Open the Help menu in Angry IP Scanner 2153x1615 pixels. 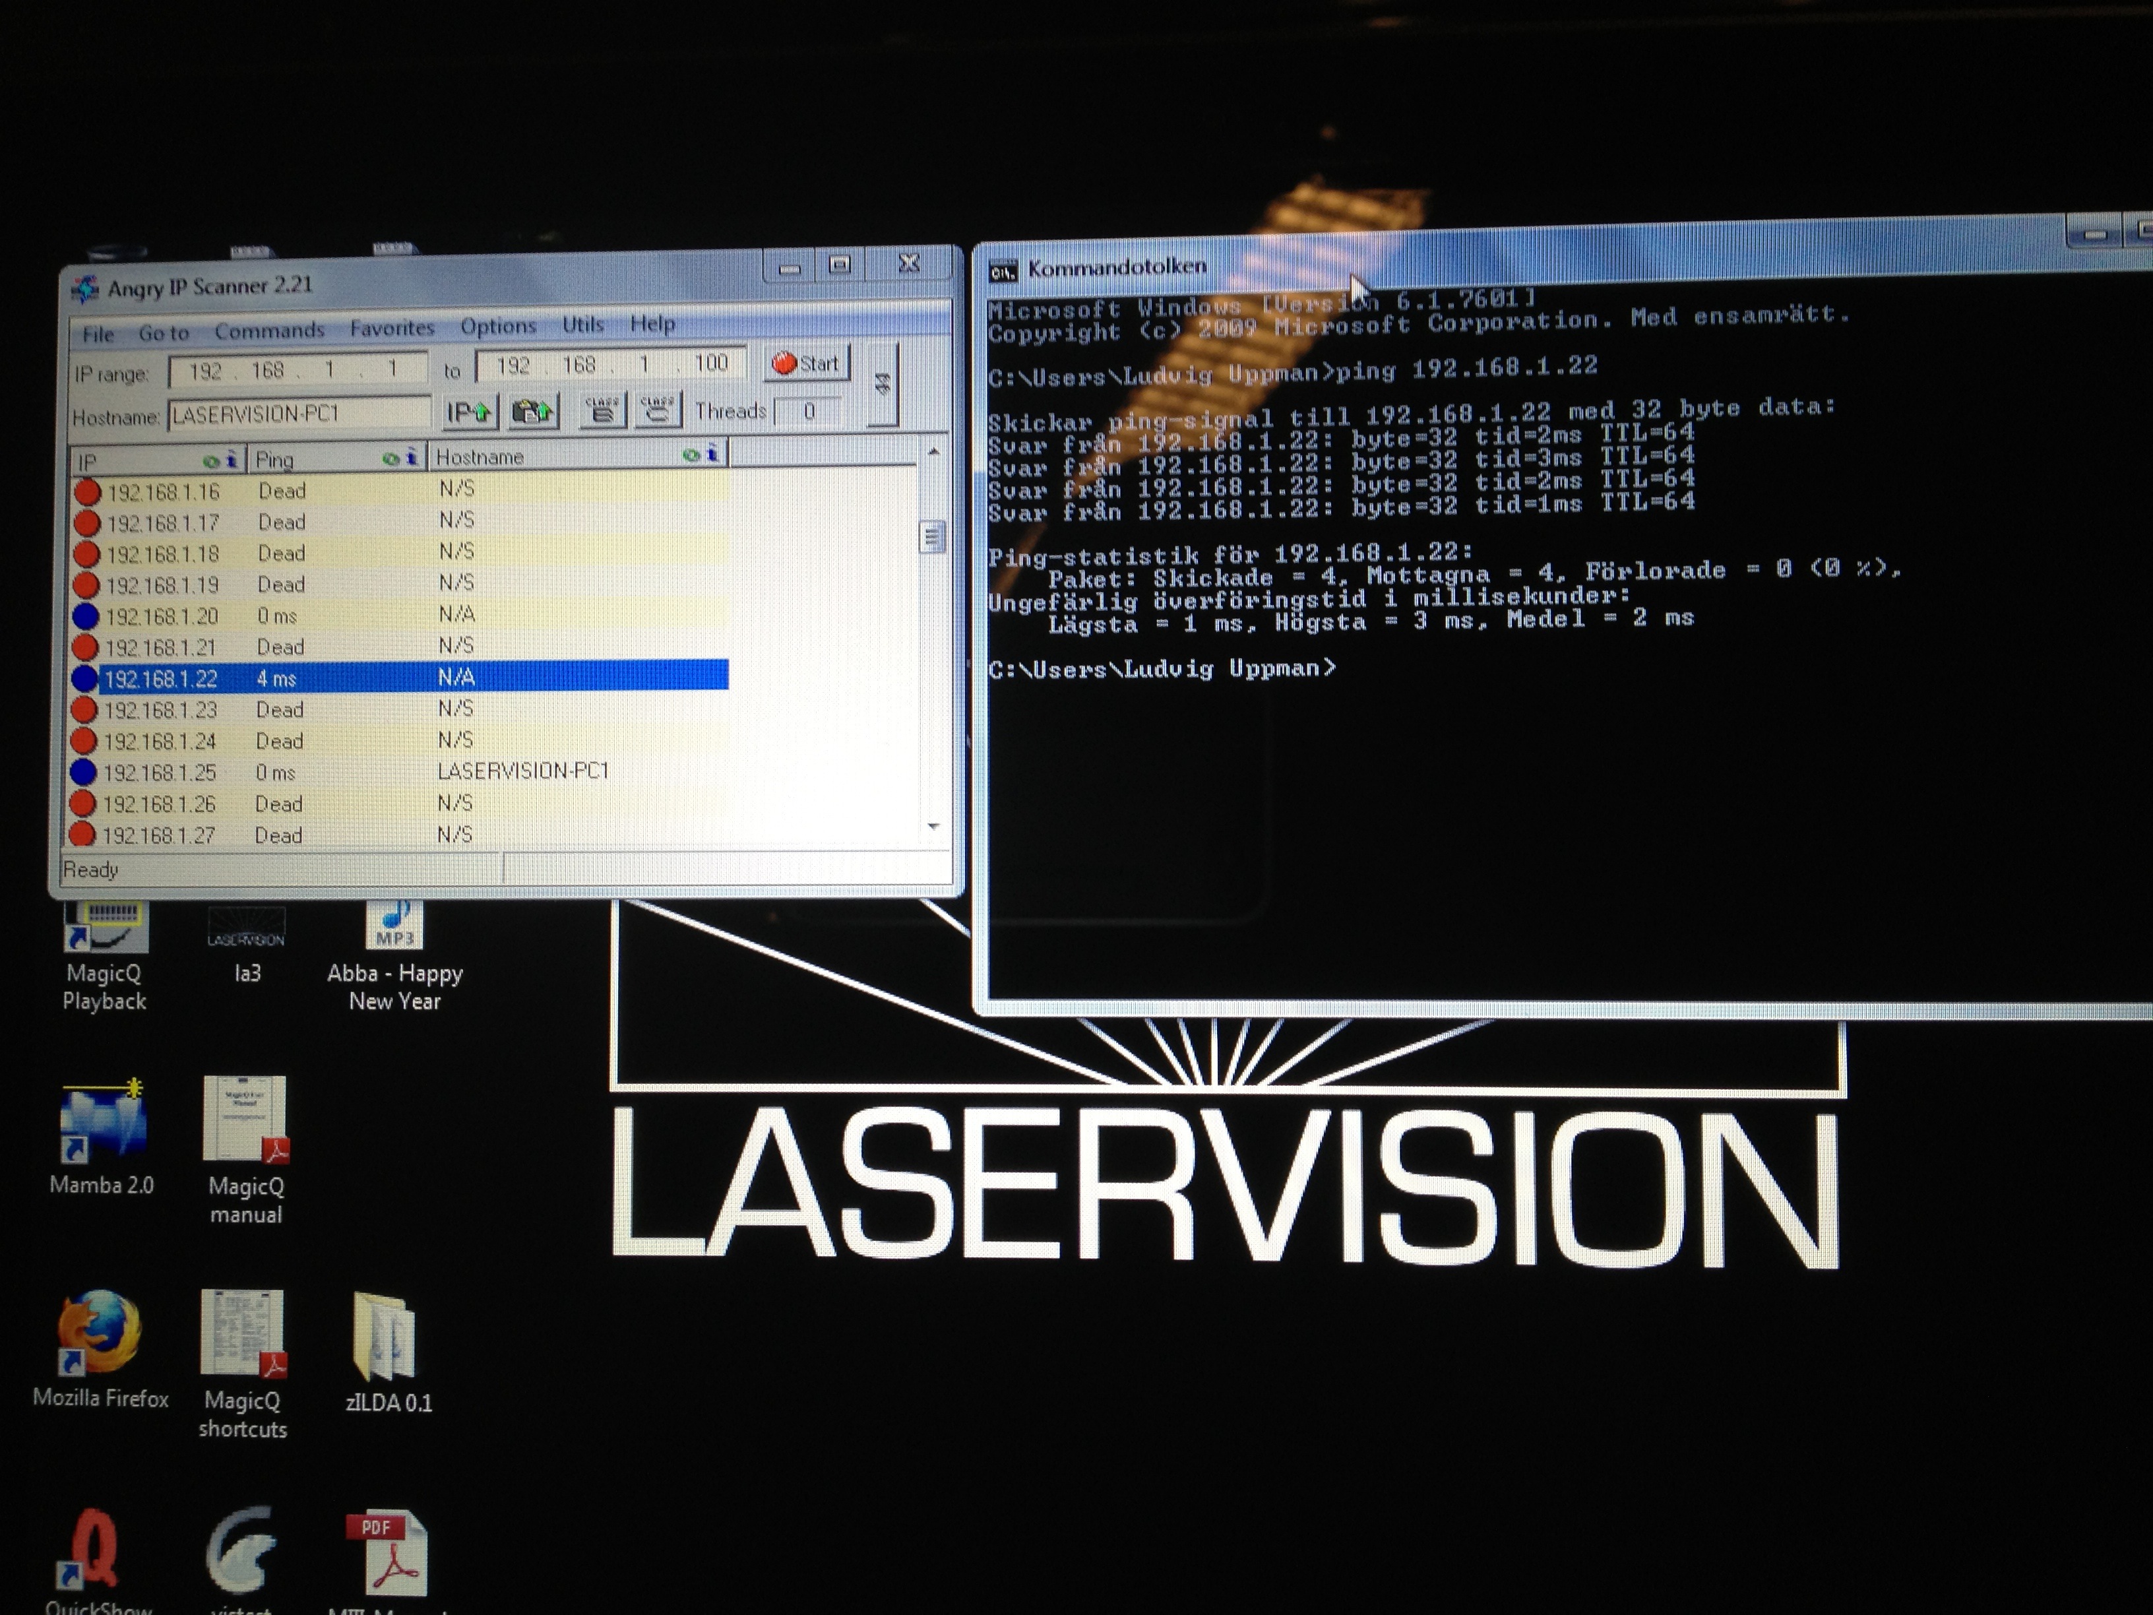652,323
